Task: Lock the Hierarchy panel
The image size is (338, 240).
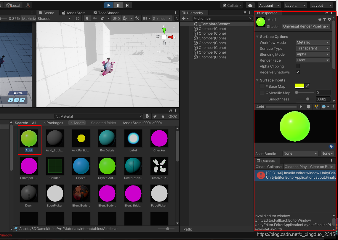Action: [245, 13]
